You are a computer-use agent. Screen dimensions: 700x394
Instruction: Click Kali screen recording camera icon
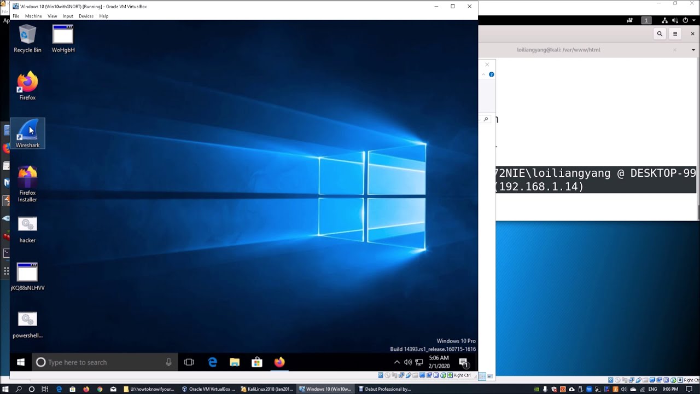click(630, 20)
